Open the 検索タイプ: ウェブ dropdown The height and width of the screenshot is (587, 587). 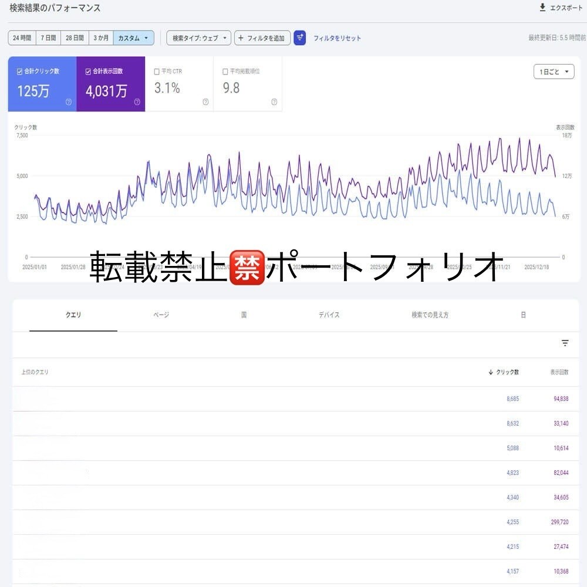point(199,38)
